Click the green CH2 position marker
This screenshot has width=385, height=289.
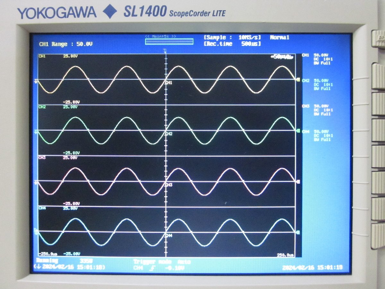click(298, 131)
